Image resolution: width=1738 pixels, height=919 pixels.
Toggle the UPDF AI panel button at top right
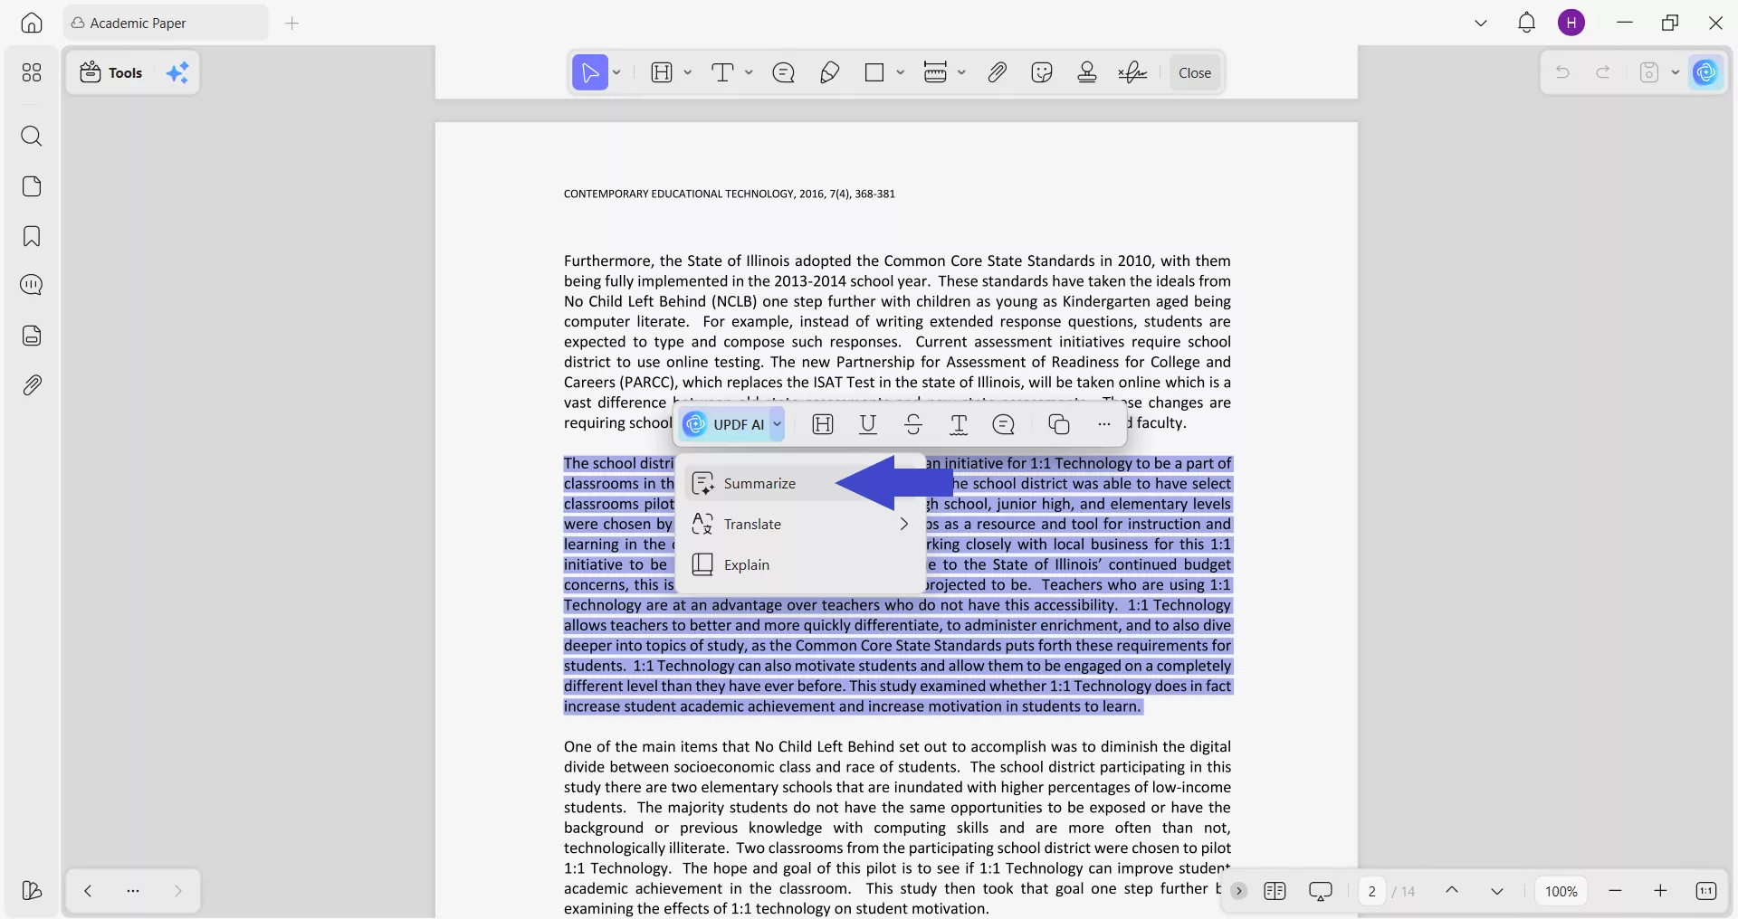[x=1706, y=72]
